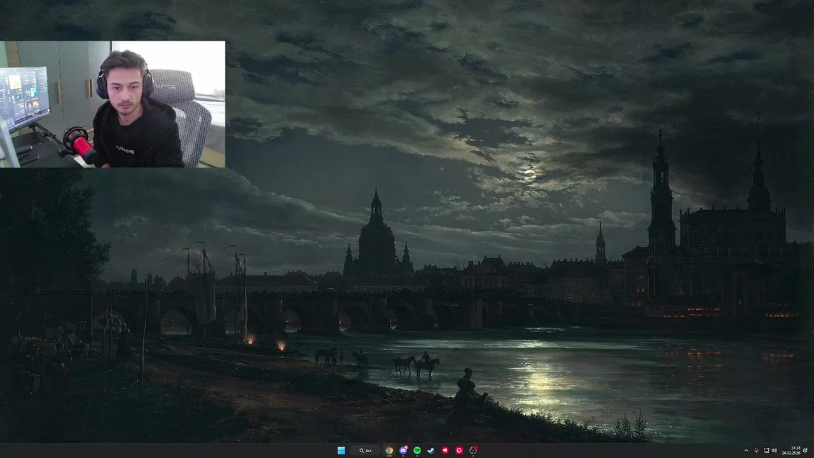Open Spotify from the taskbar
This screenshot has width=814, height=458.
417,450
